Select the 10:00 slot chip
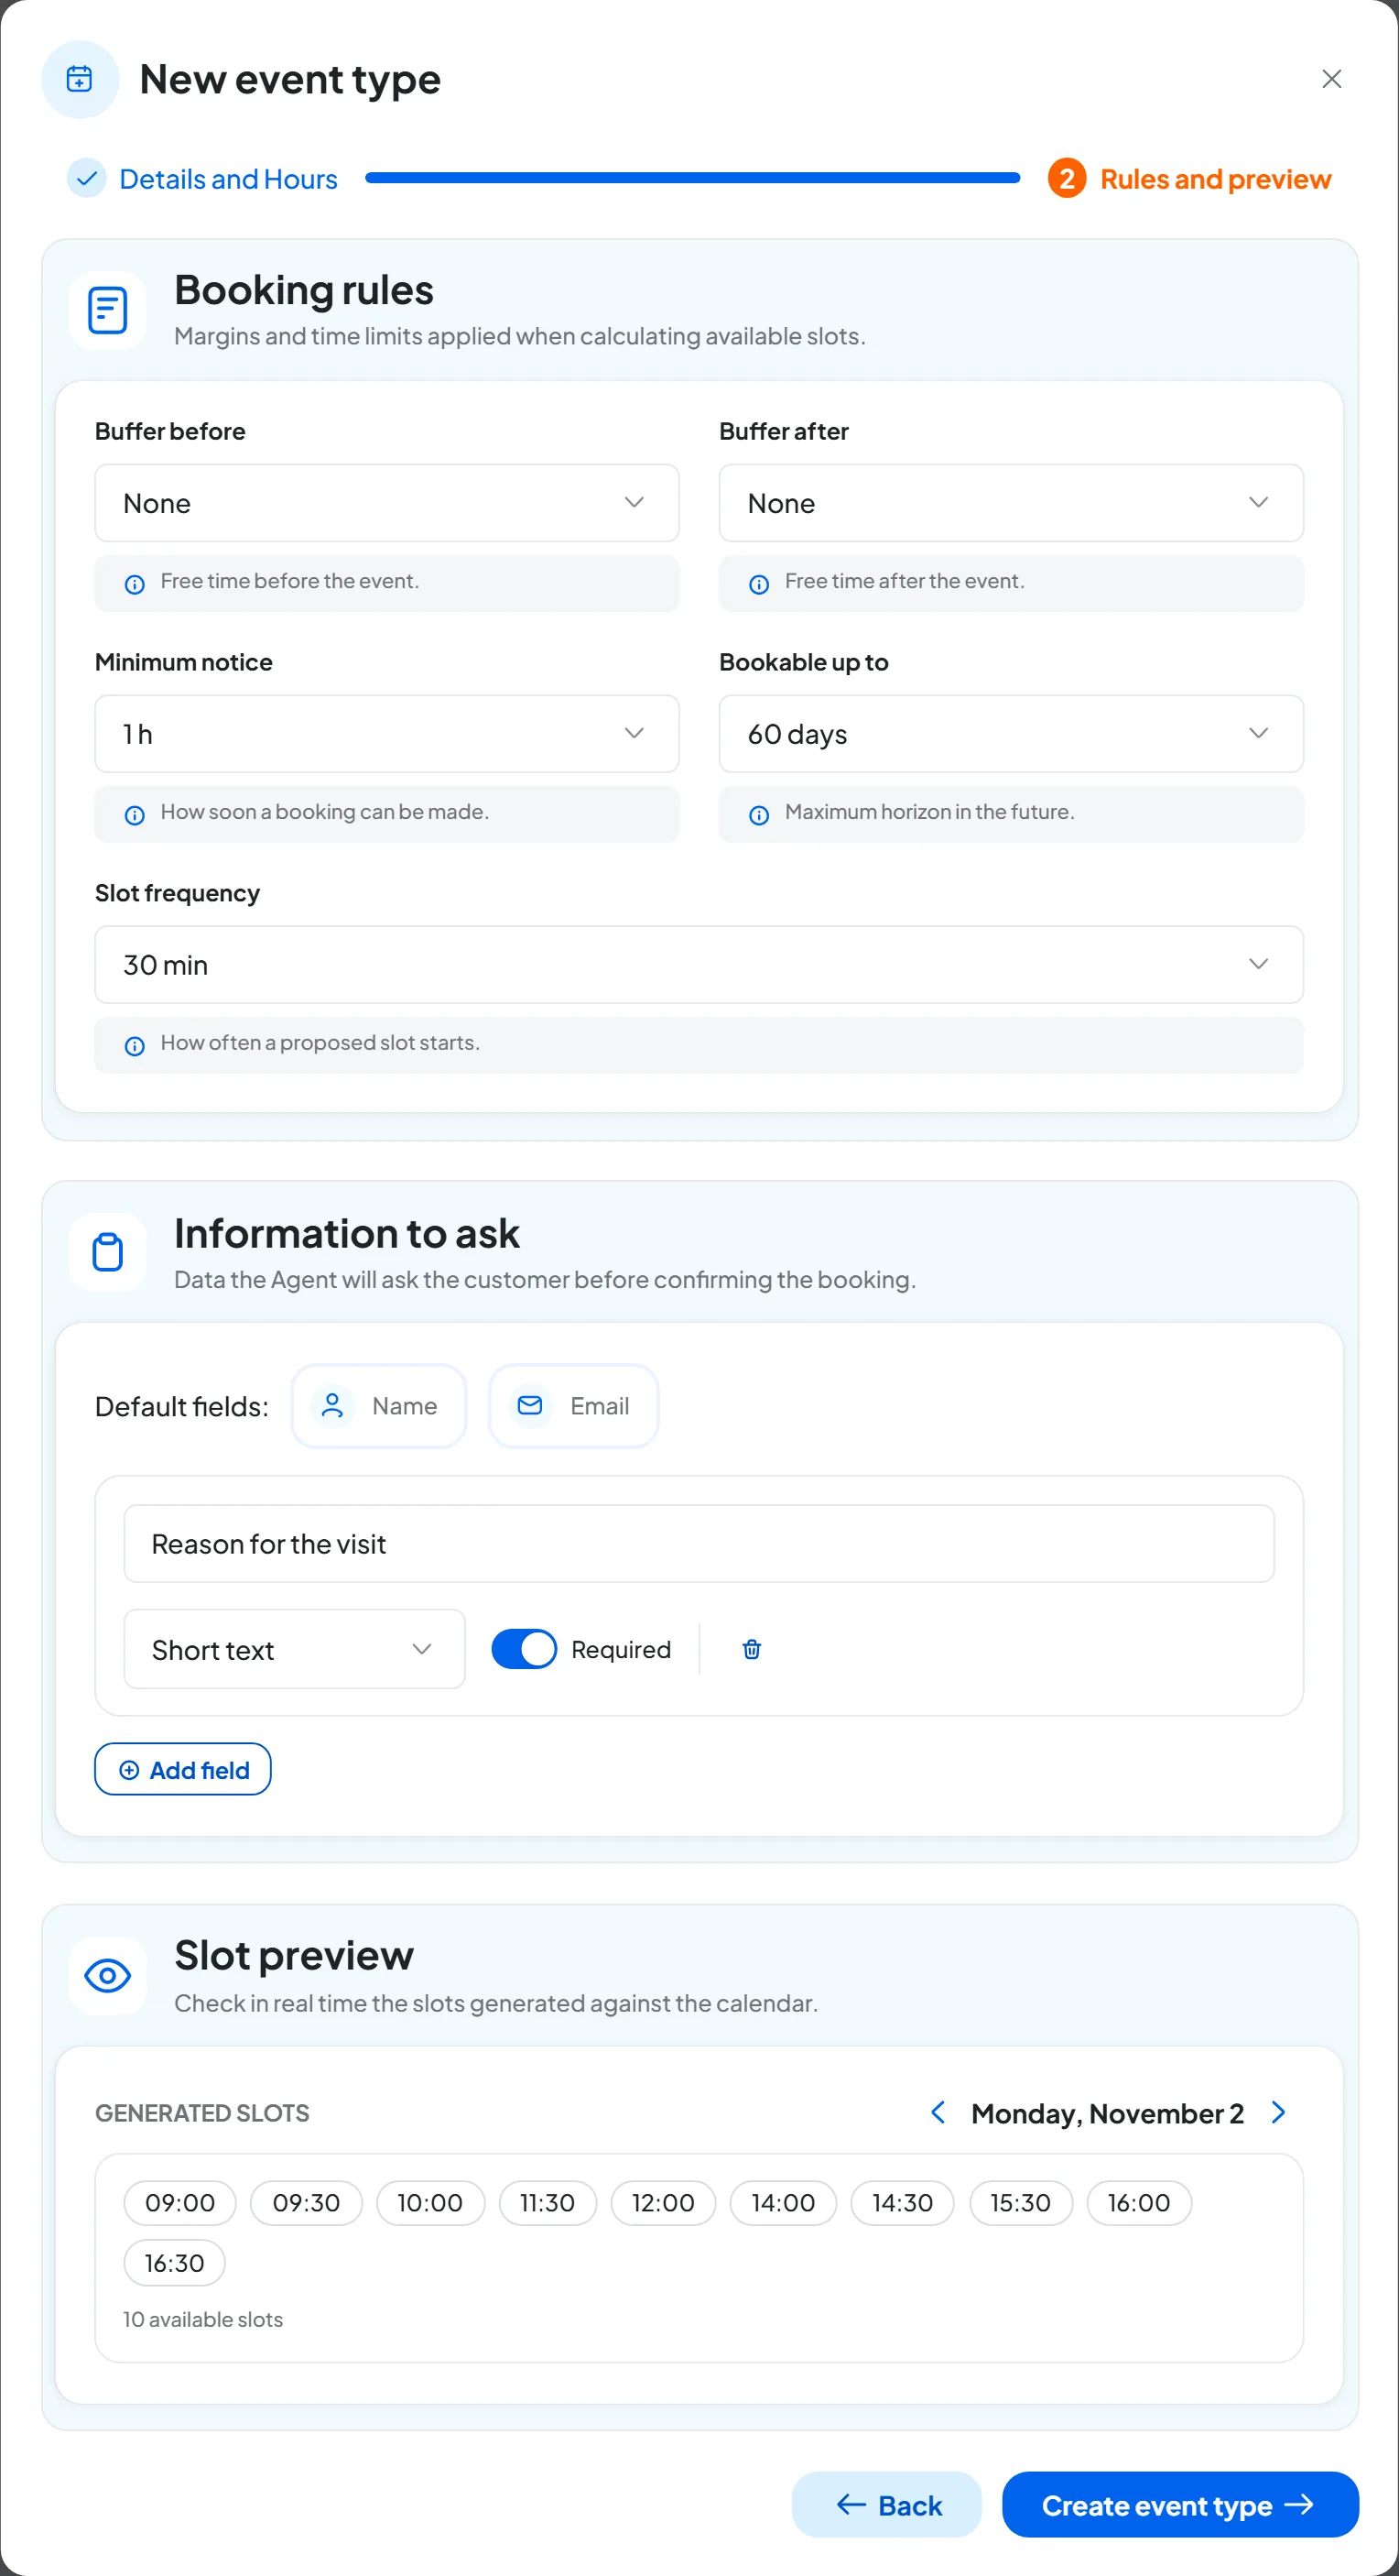 [x=430, y=2203]
